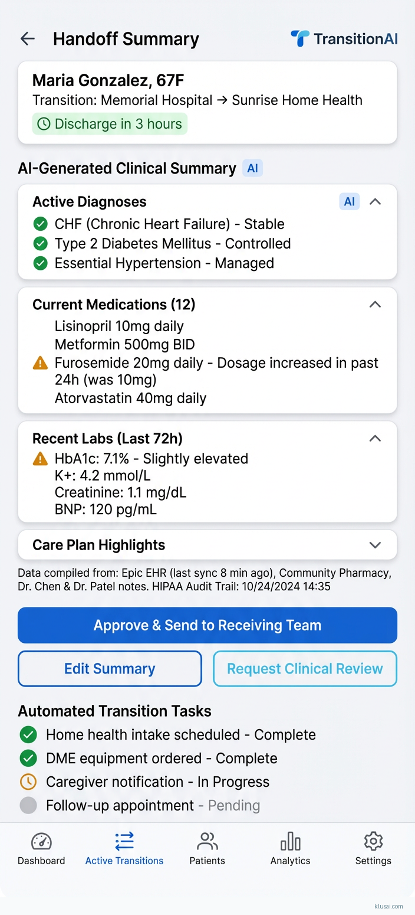Open the Active Transitions icon
The image size is (415, 915).
[x=124, y=840]
